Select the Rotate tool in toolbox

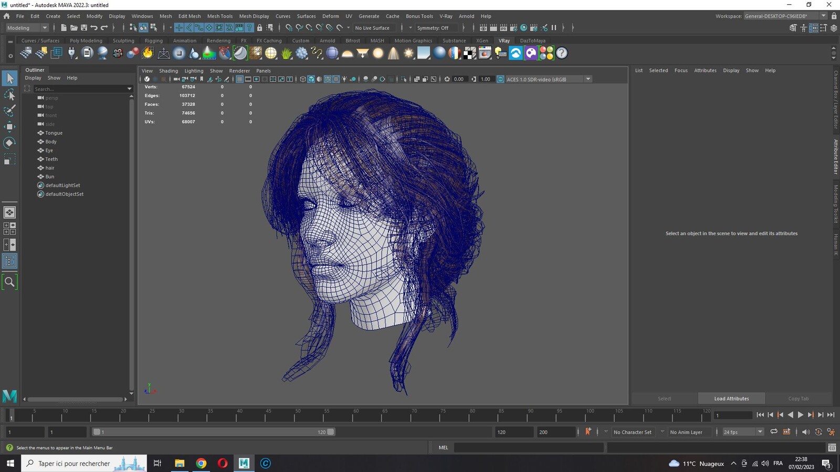[9, 143]
